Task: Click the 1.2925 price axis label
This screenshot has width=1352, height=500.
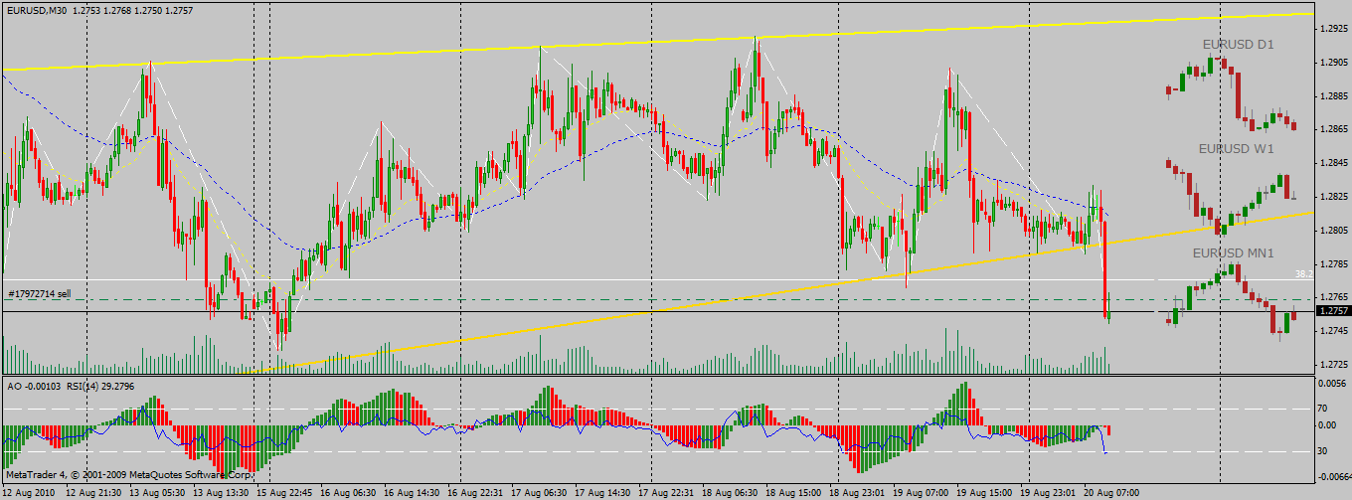Action: tap(1333, 29)
